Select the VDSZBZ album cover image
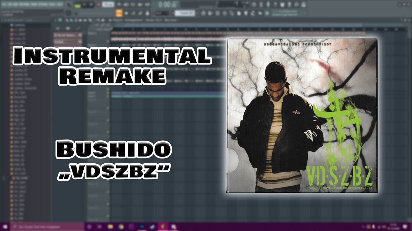The width and height of the screenshot is (412, 231). click(x=302, y=116)
